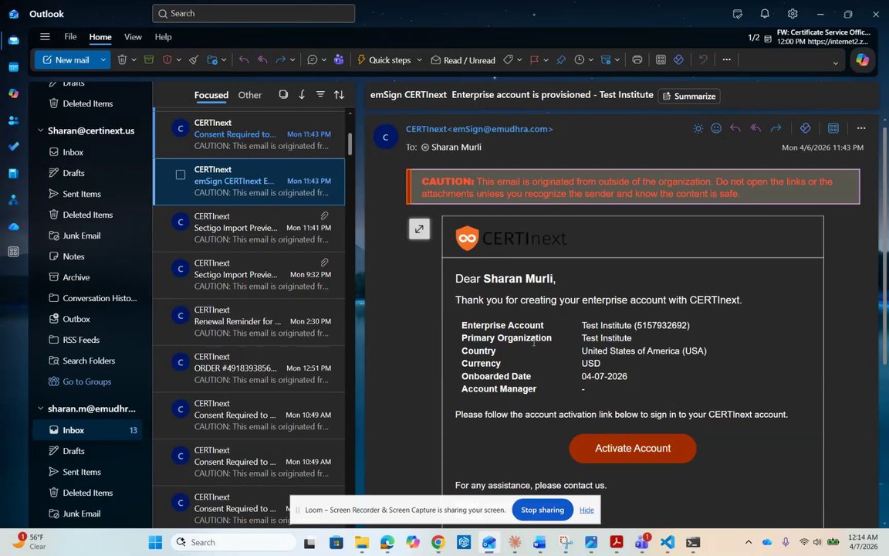The width and height of the screenshot is (889, 556).
Task: Open Google Chrome from the taskbar
Action: (x=438, y=542)
